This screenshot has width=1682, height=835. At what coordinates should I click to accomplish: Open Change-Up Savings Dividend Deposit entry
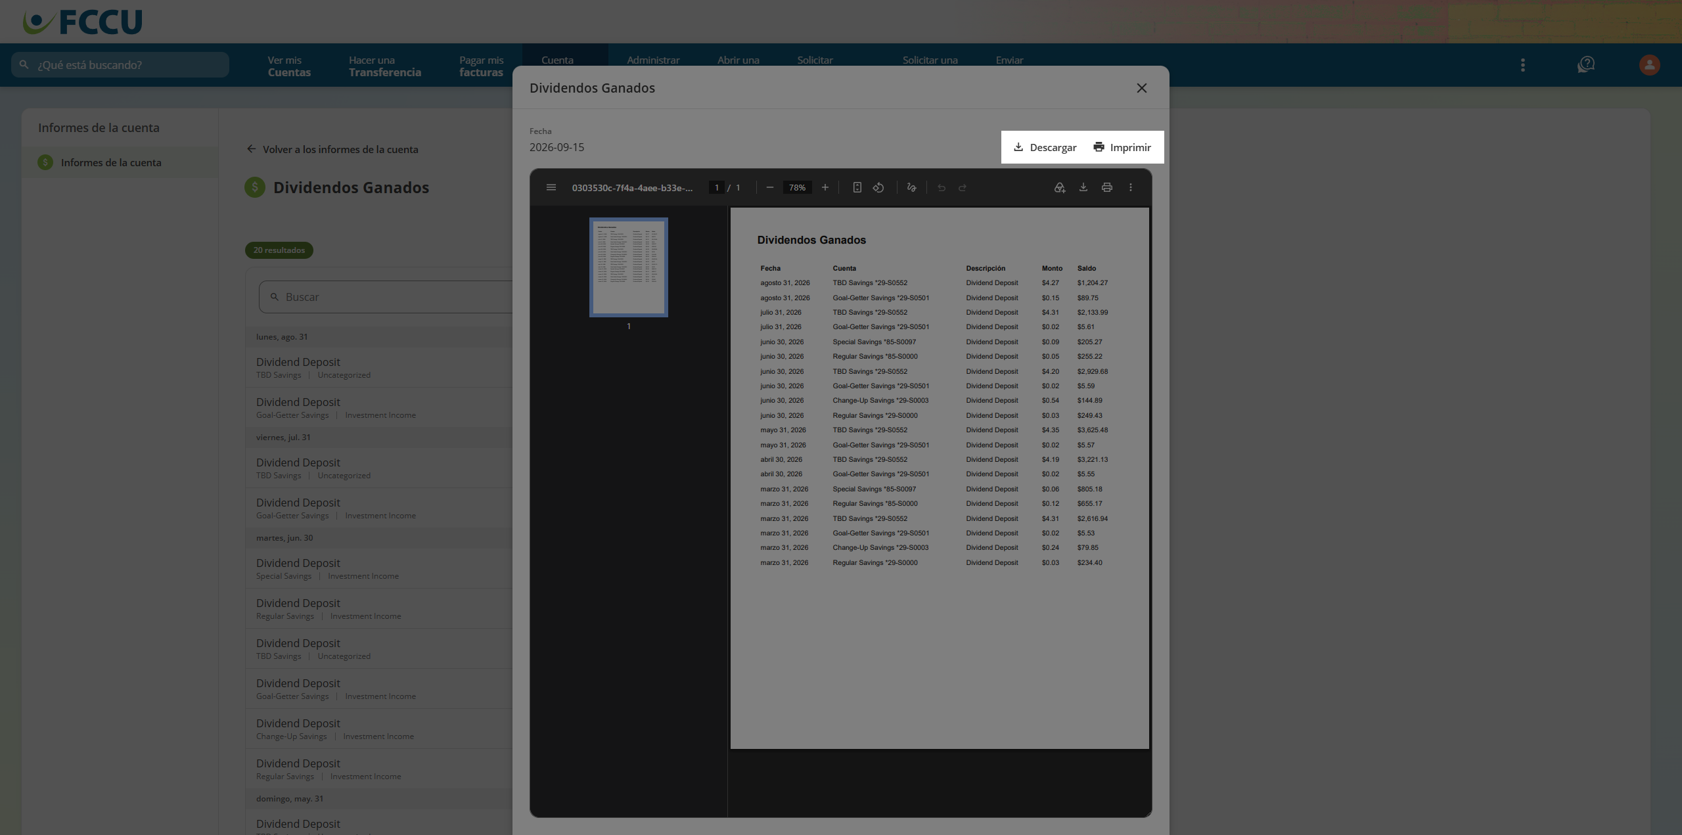coord(379,729)
